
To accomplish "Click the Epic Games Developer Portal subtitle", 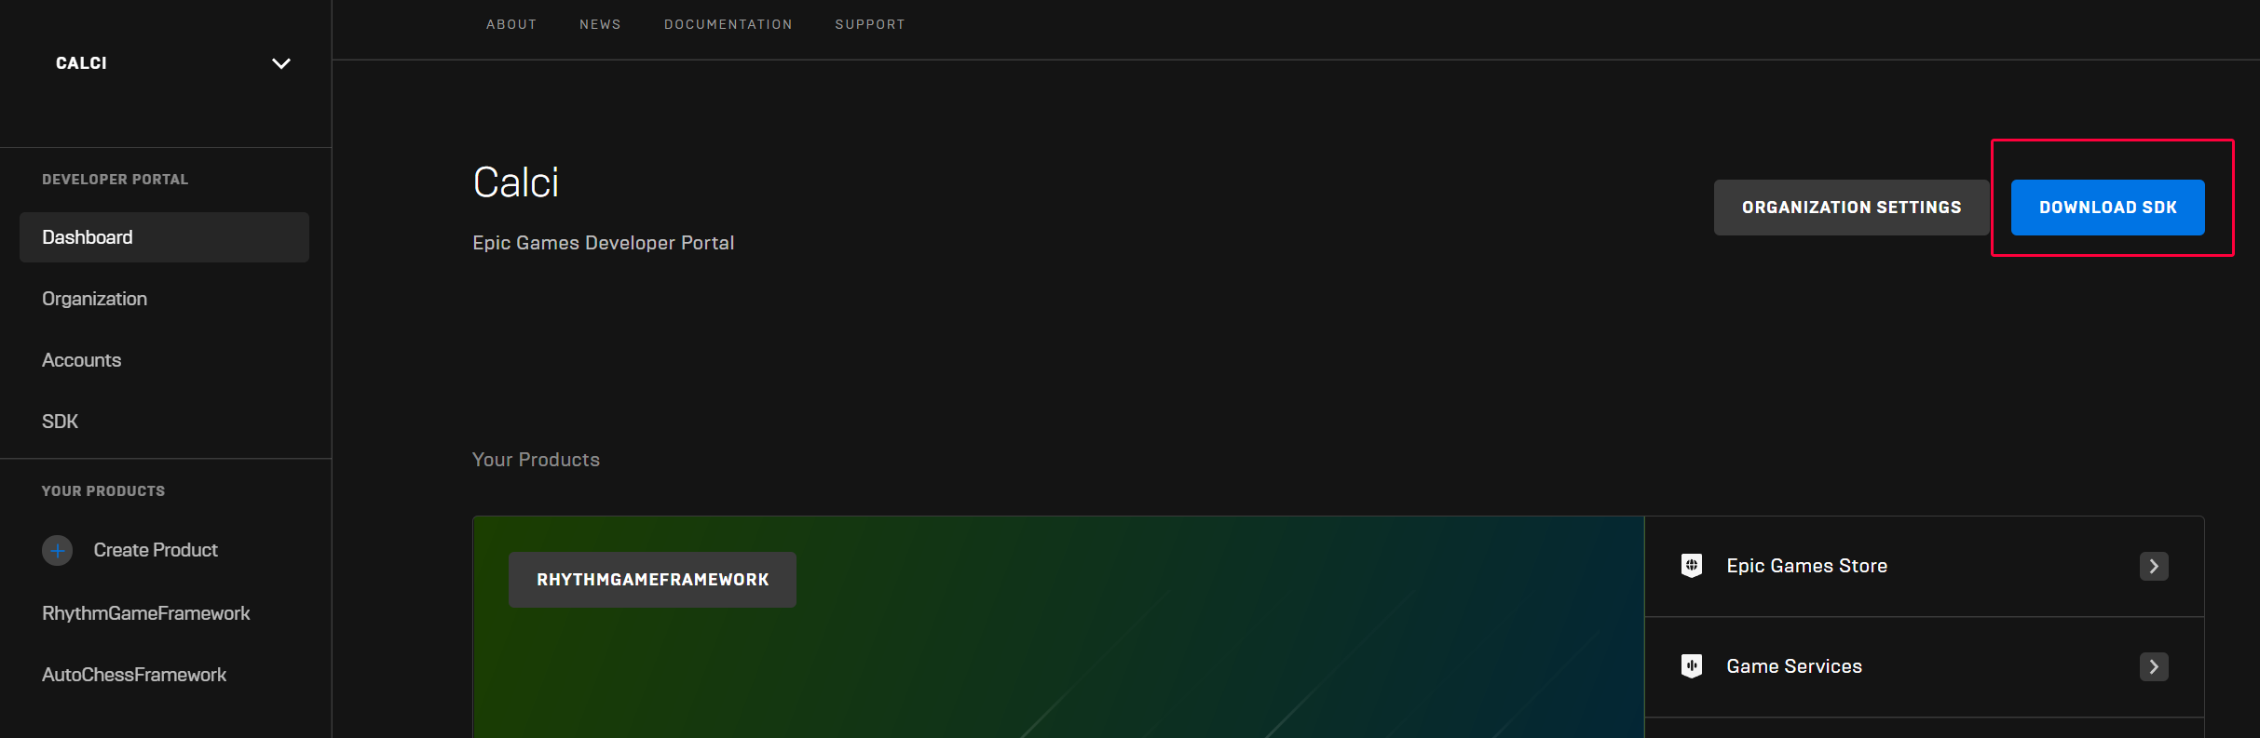I will tap(603, 243).
